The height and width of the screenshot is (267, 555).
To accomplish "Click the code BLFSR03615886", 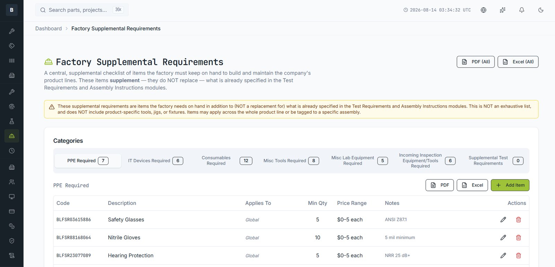I will (x=74, y=219).
